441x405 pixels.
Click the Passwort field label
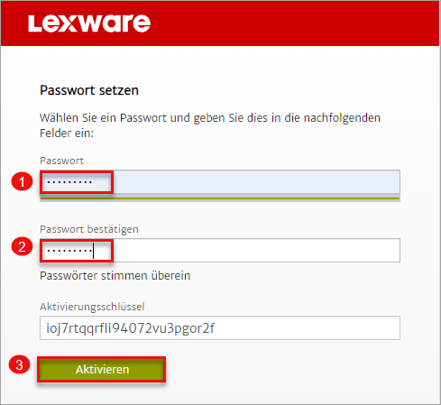[61, 161]
